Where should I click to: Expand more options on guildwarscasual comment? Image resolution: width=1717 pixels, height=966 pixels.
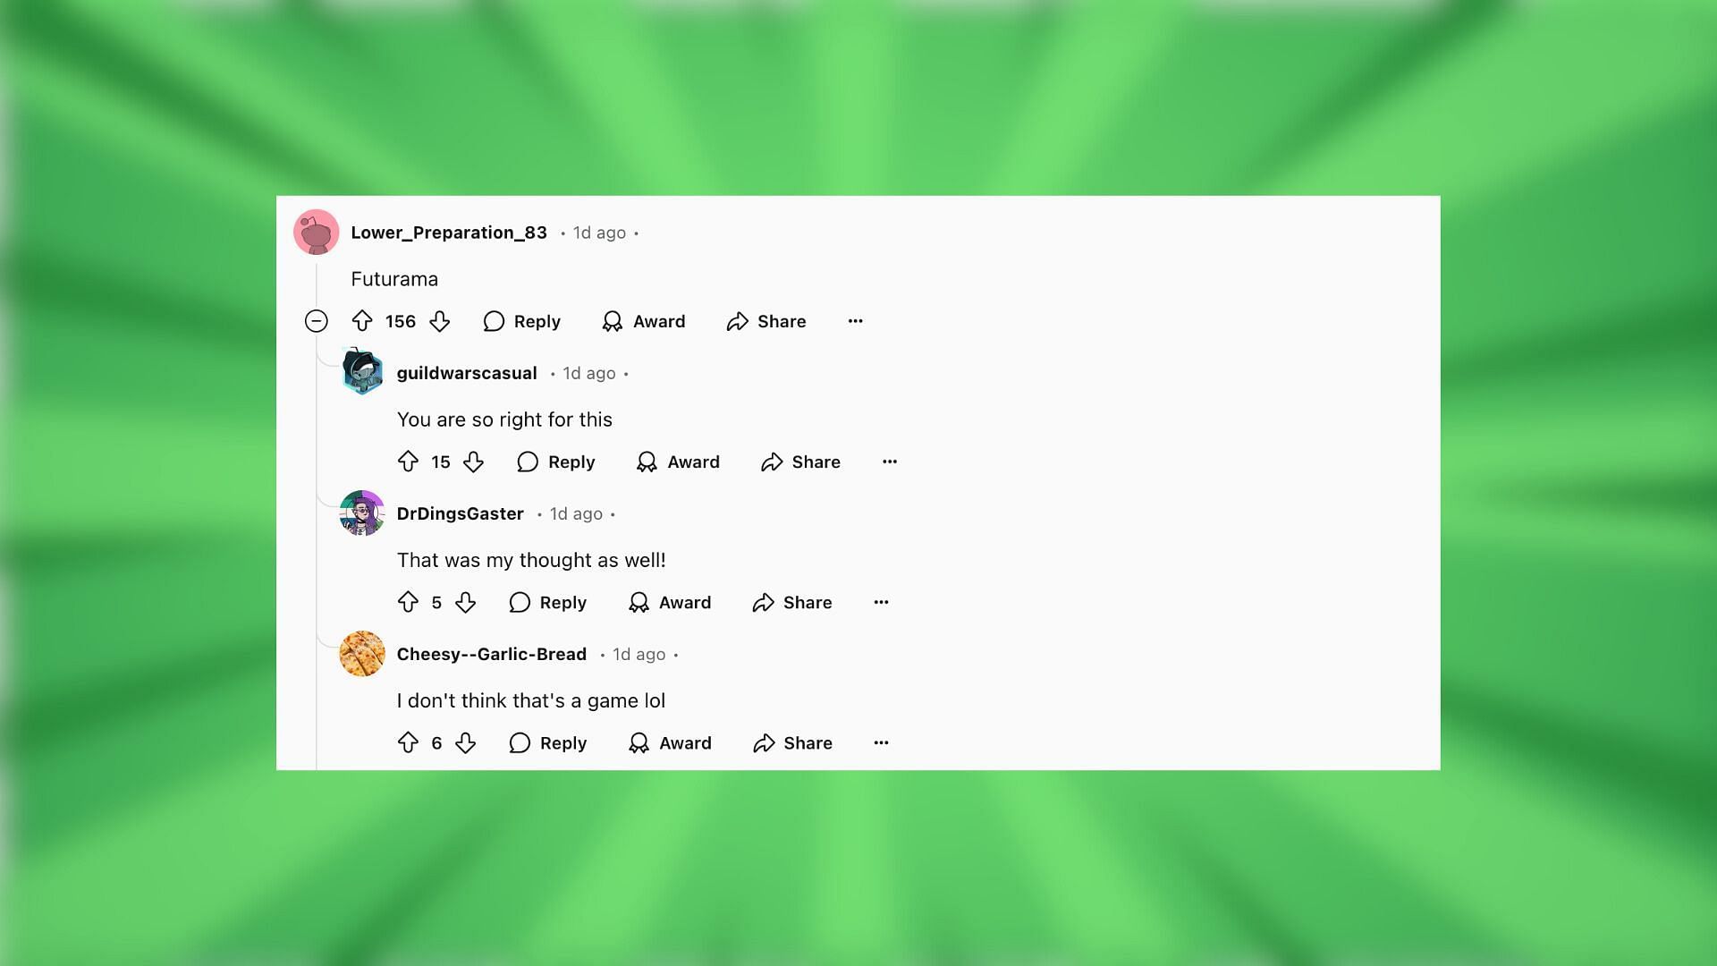[x=889, y=462]
